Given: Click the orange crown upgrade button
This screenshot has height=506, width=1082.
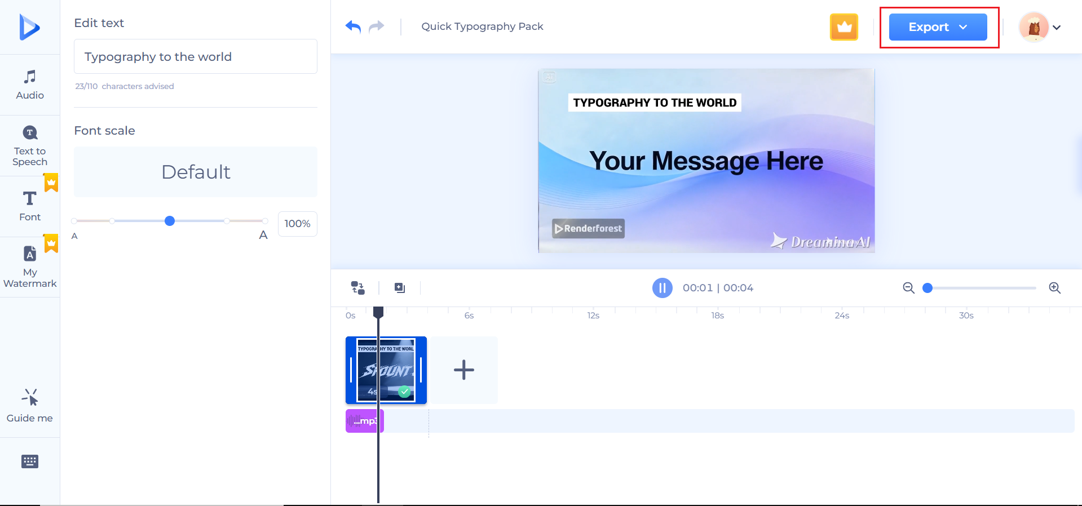Looking at the screenshot, I should 844,27.
